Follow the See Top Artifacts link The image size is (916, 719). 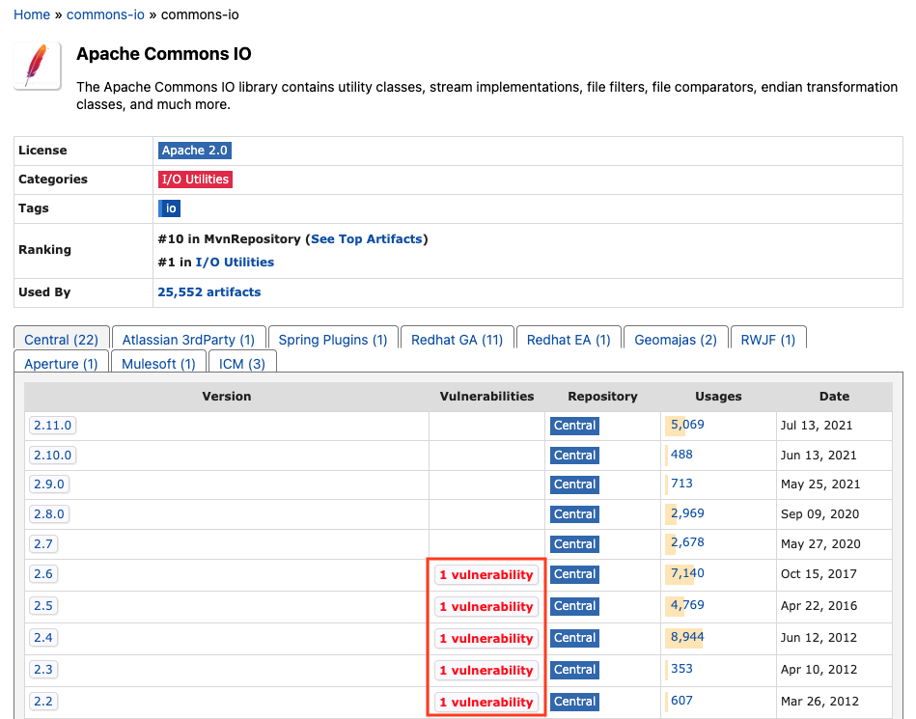click(x=366, y=239)
